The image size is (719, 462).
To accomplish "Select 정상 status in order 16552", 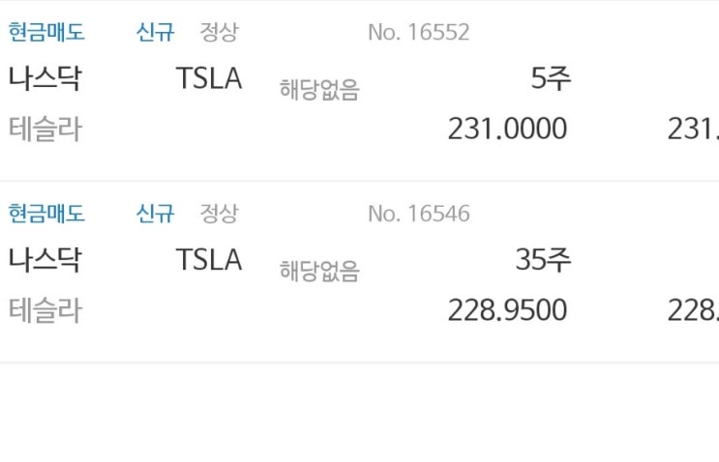I will pyautogui.click(x=220, y=32).
